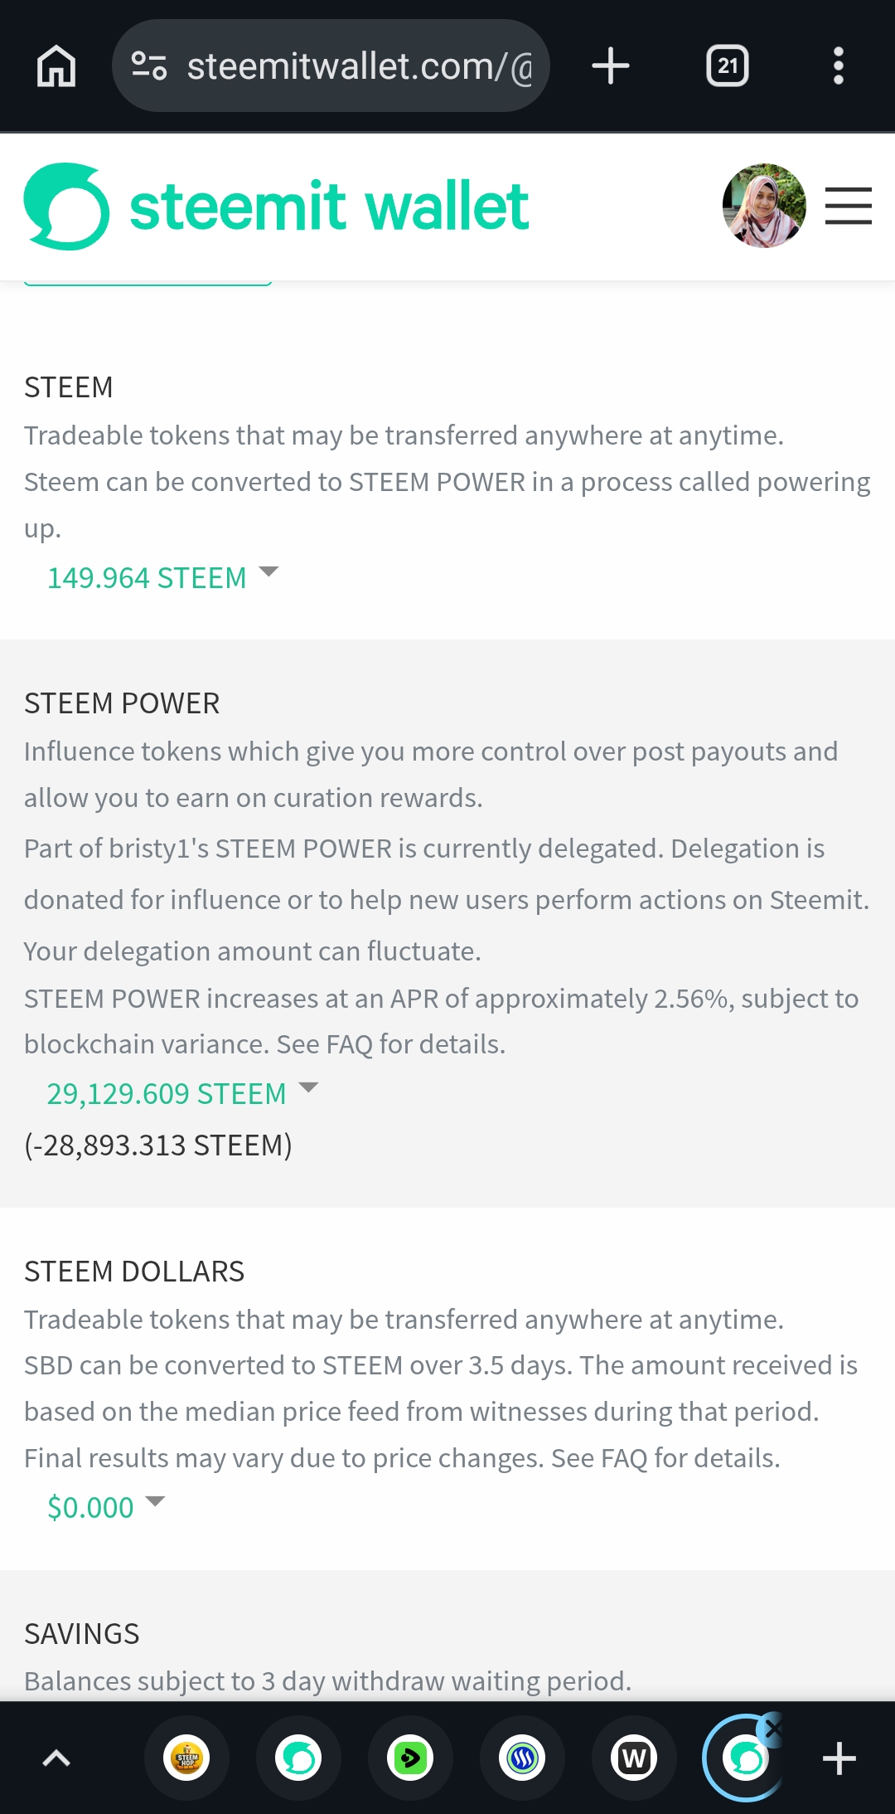The image size is (895, 1814).
Task: Expand the 29,129.609 STEEM power dropdown
Action: point(182,1093)
